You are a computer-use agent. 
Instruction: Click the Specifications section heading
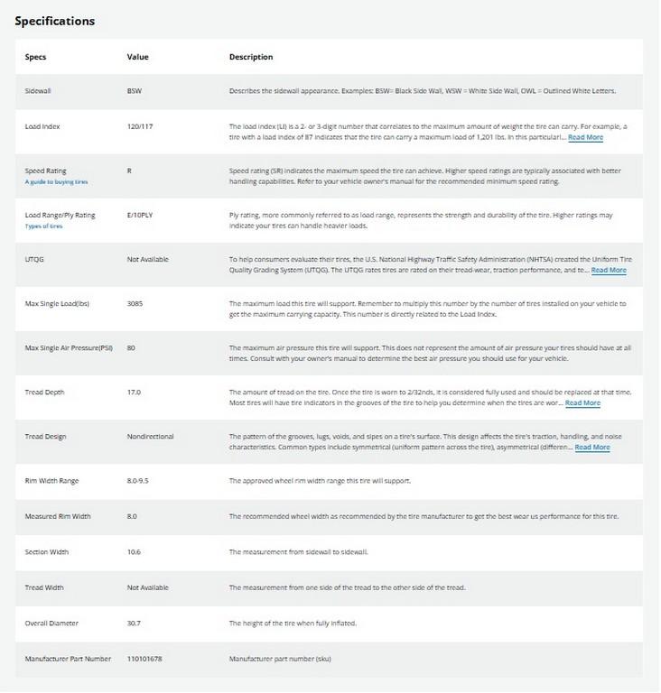[55, 21]
